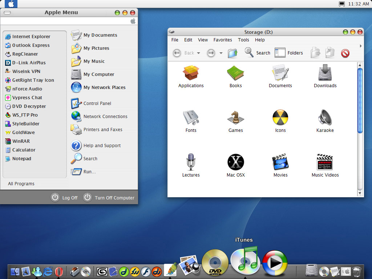The width and height of the screenshot is (372, 279).
Task: Open Help and Support
Action: [x=96, y=145]
